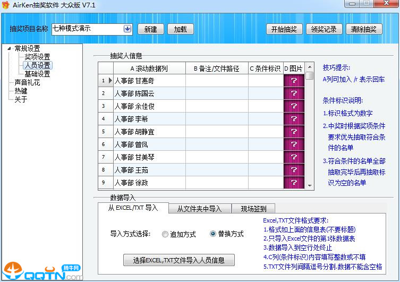400x282 pixels.
Task: Click picture icon for 人事部 余佳俊 row
Action: coord(294,106)
